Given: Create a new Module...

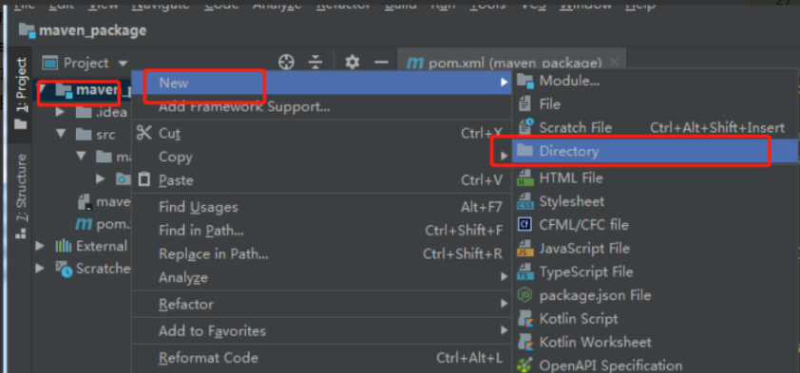Looking at the screenshot, I should (655, 80).
